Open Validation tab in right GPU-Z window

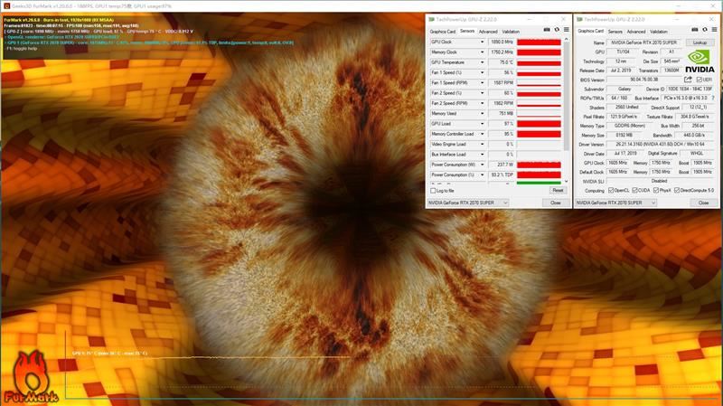(x=659, y=32)
